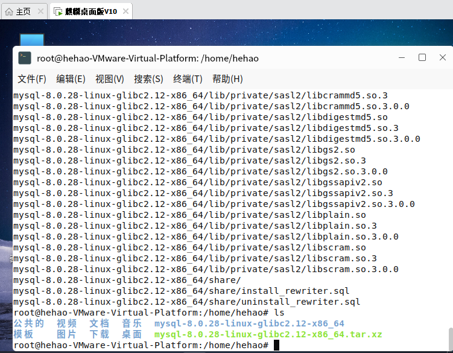Open the 终端(T) menu

pos(188,79)
